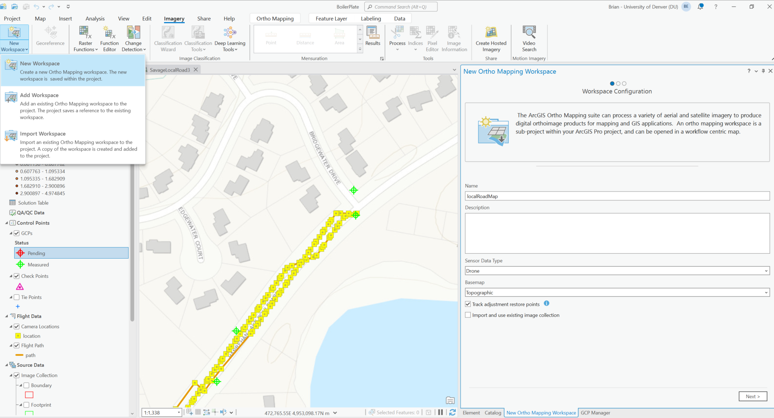Click the Undo arrow in quick access
The width and height of the screenshot is (774, 418).
point(37,7)
